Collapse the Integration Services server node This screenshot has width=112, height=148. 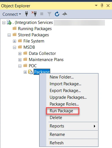4,23
